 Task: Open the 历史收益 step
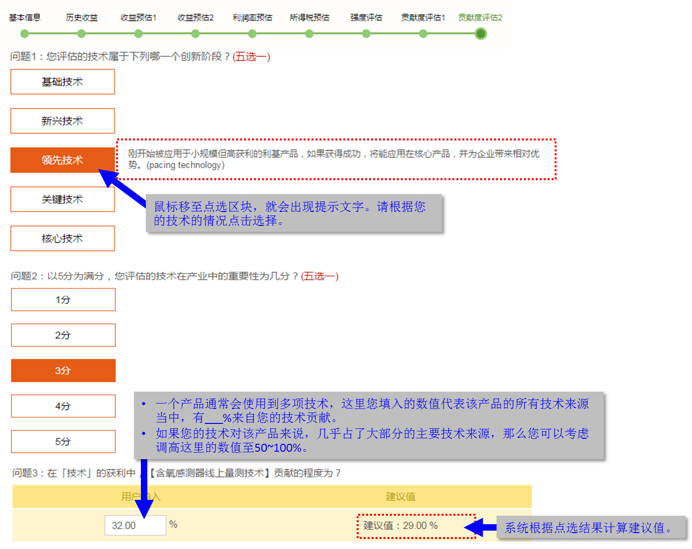pyautogui.click(x=82, y=17)
